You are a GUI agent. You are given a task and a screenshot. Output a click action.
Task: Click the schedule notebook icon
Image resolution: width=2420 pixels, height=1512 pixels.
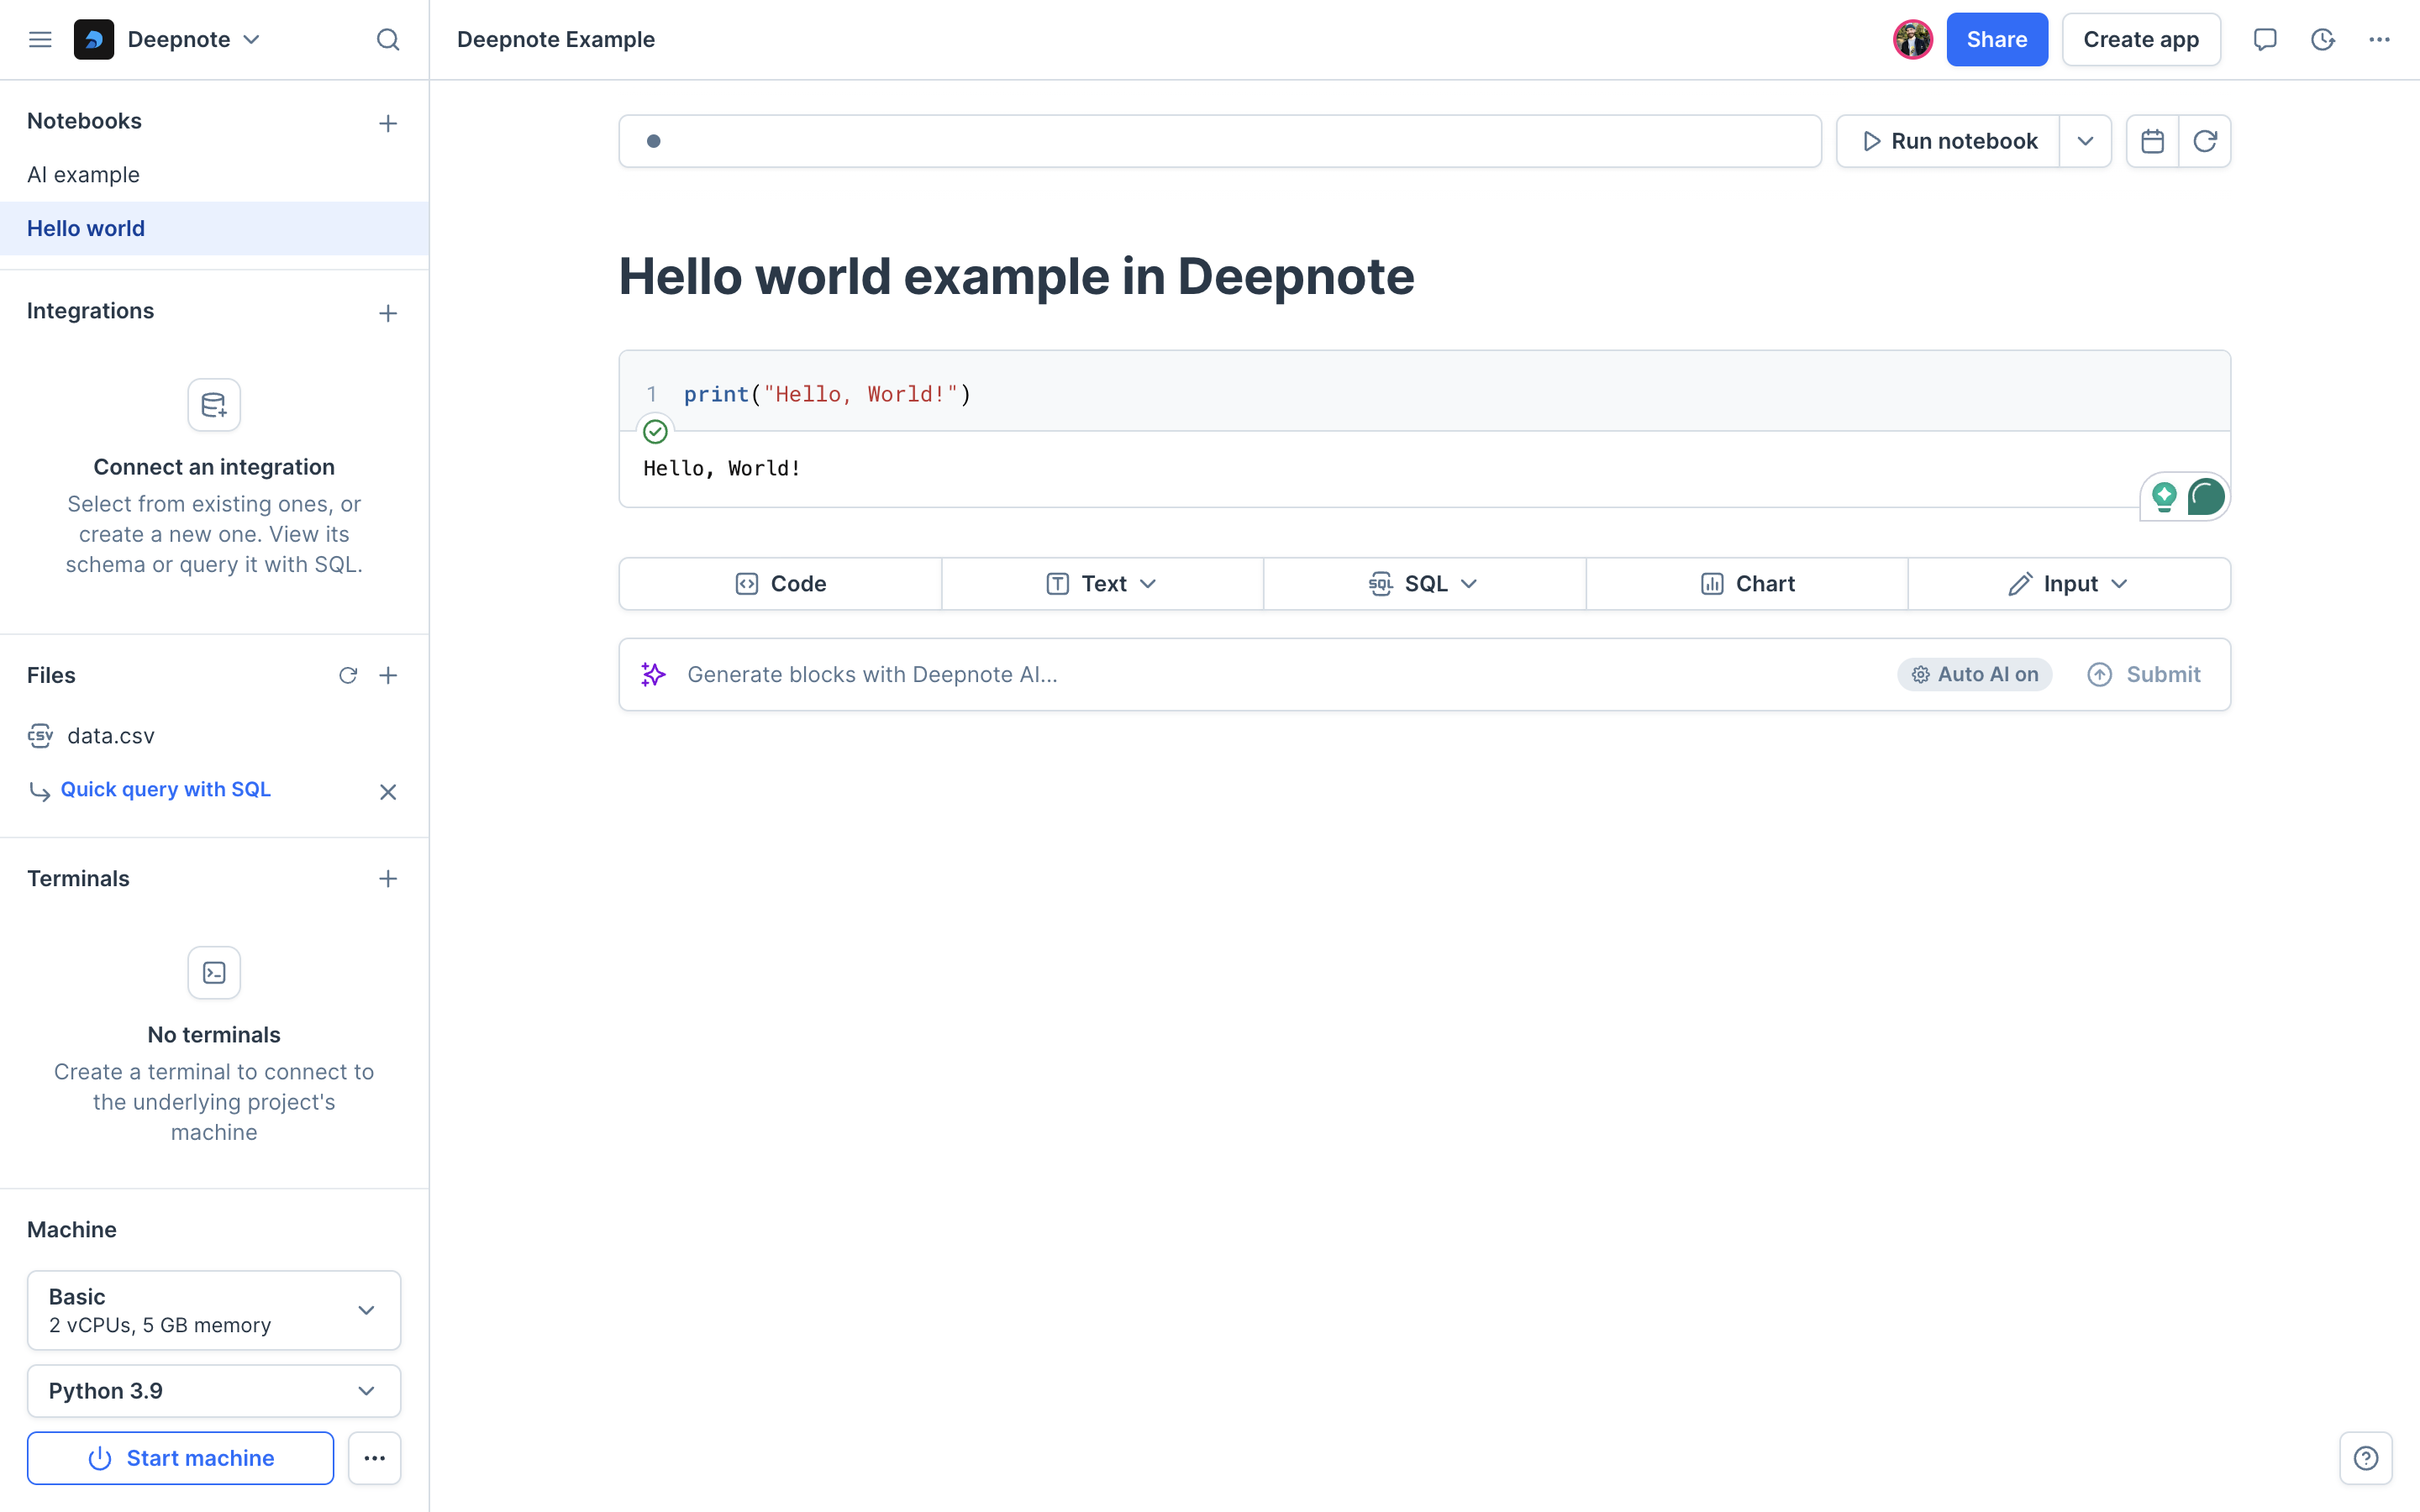click(x=2152, y=141)
